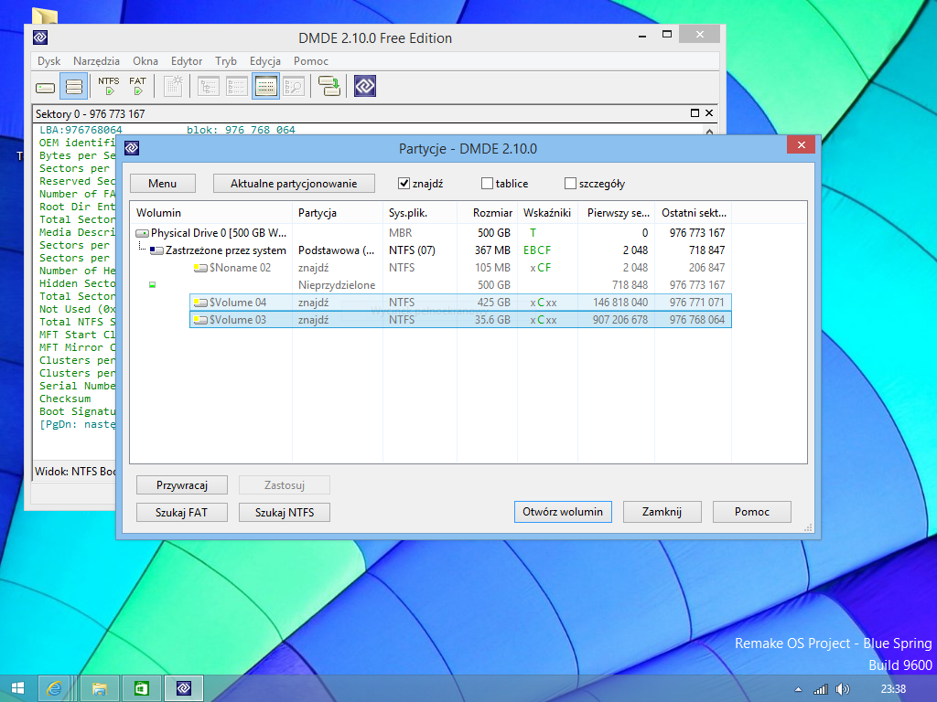Click the copy sectors disk-to-disk icon
Viewport: 937px width, 702px height.
[328, 86]
